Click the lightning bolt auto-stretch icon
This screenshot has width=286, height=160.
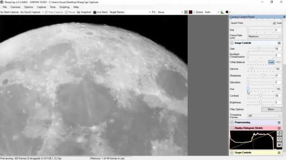[279, 133]
